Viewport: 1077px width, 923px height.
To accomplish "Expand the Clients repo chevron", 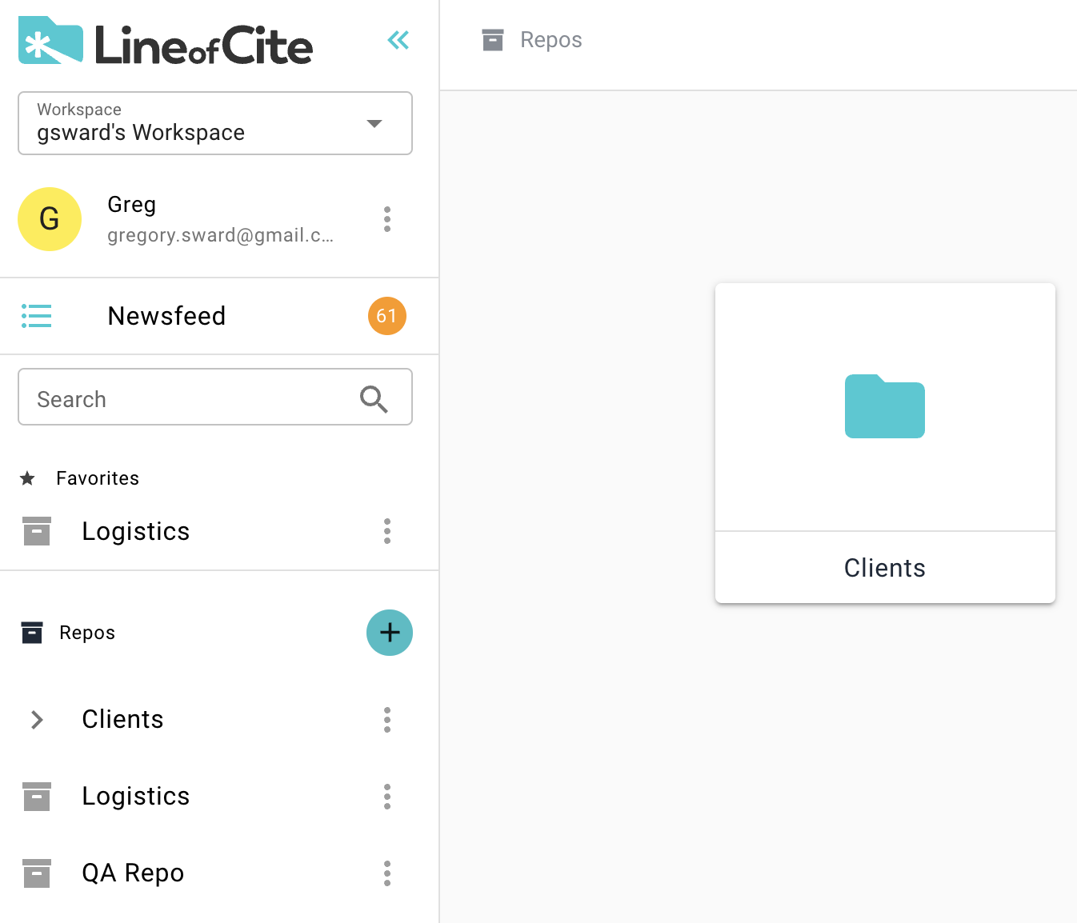I will 37,720.
